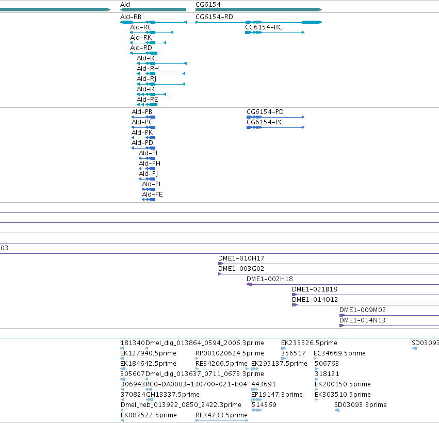Click the Ald-PK protein label

(142, 133)
